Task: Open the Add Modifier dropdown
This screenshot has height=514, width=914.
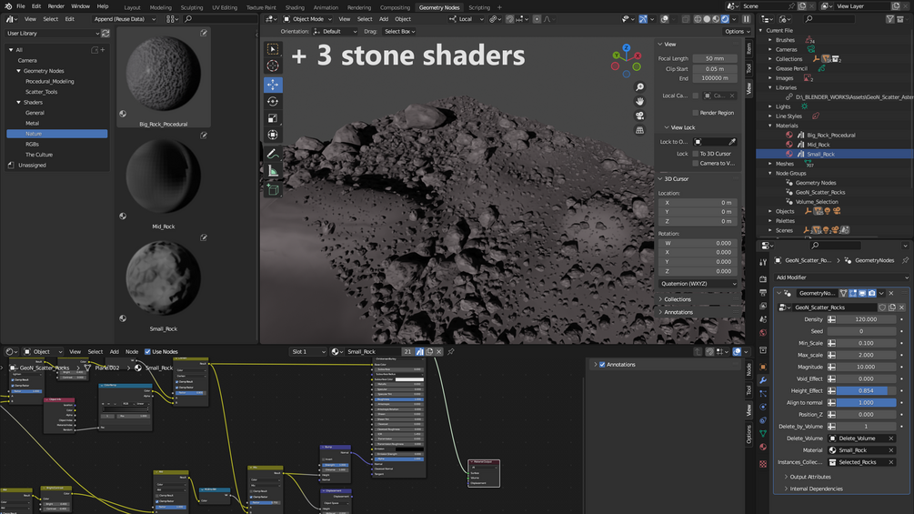Action: [x=842, y=277]
